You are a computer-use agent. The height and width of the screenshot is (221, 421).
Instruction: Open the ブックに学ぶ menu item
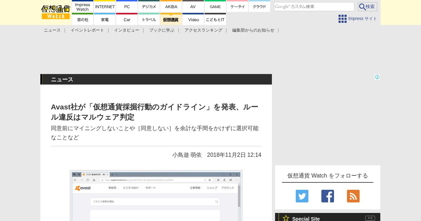[162, 30]
